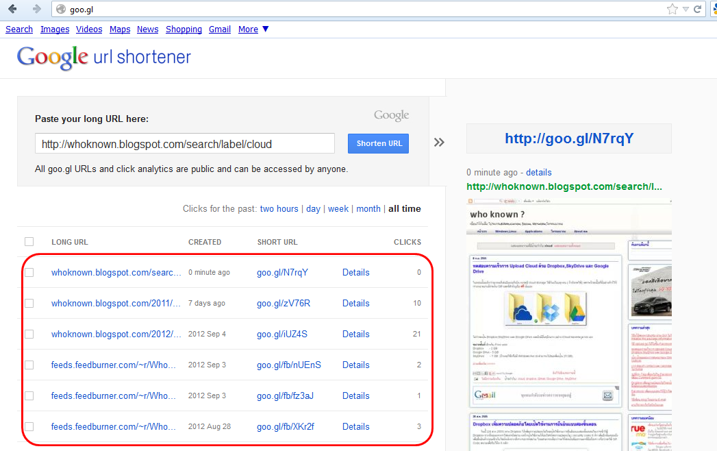Show clicks for the past two hours
Viewport: 717px width, 451px height.
[279, 209]
